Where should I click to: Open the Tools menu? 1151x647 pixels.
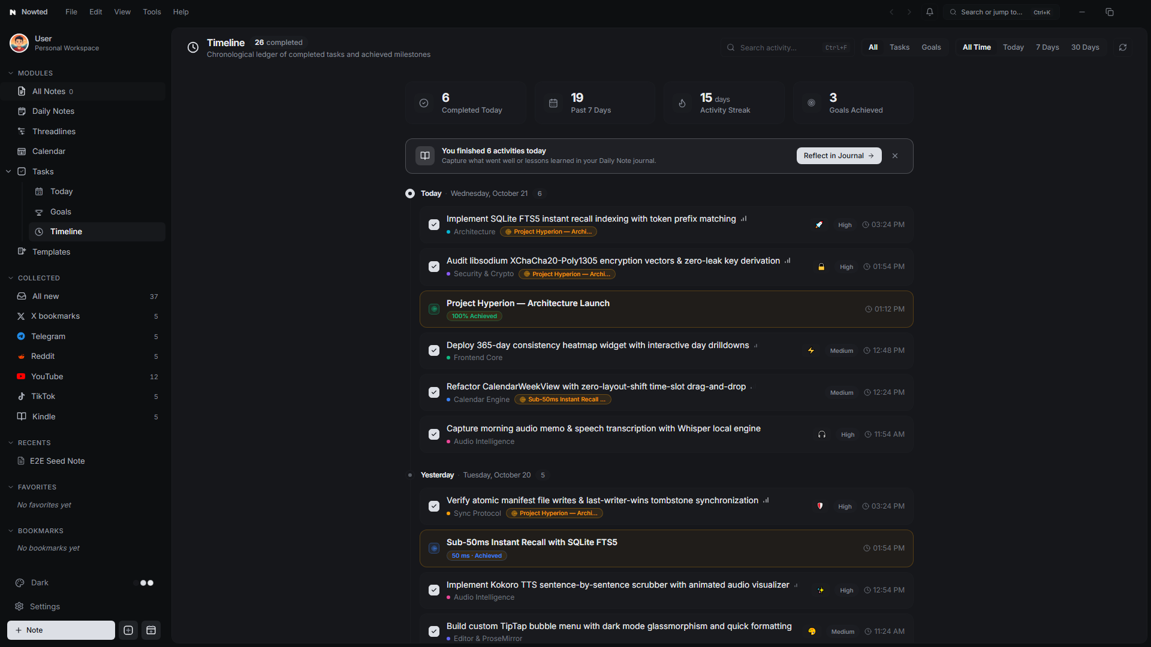152,12
